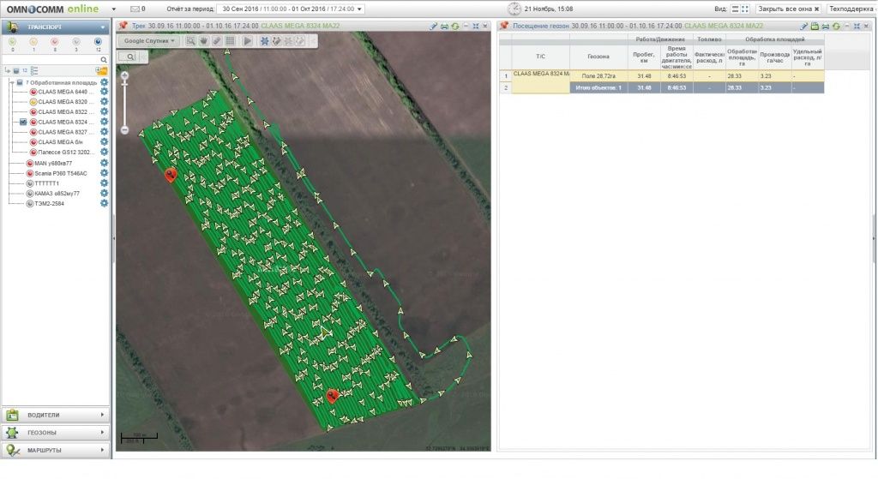Viewport: 878px width, 479px height.
Task: Select the ruler measure tool on map
Action: coord(217,41)
